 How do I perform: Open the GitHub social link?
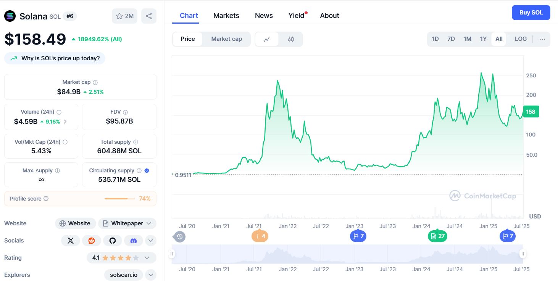tap(113, 241)
